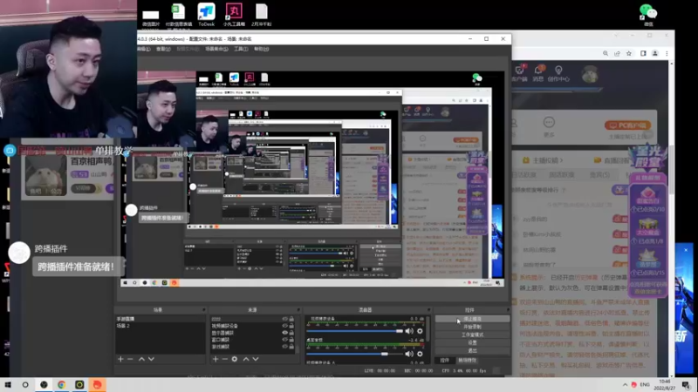The height and width of the screenshot is (392, 698).
Task: Open source properties gear icon
Action: pos(235,359)
